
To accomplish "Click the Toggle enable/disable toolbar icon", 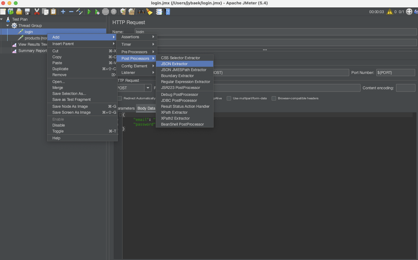I will 79,12.
